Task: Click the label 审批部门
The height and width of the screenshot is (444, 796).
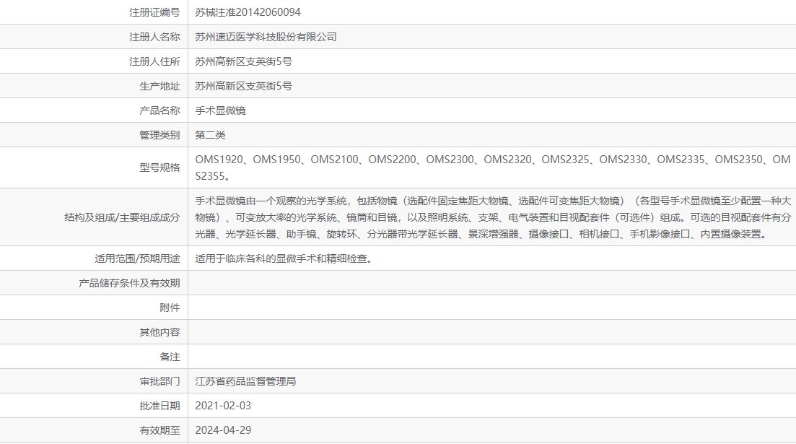Action: coord(159,381)
